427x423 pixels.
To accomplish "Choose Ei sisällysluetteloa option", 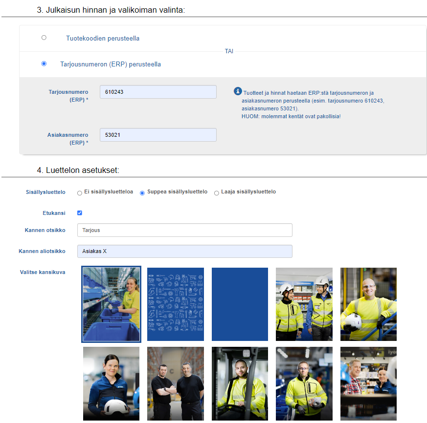I will [80, 193].
